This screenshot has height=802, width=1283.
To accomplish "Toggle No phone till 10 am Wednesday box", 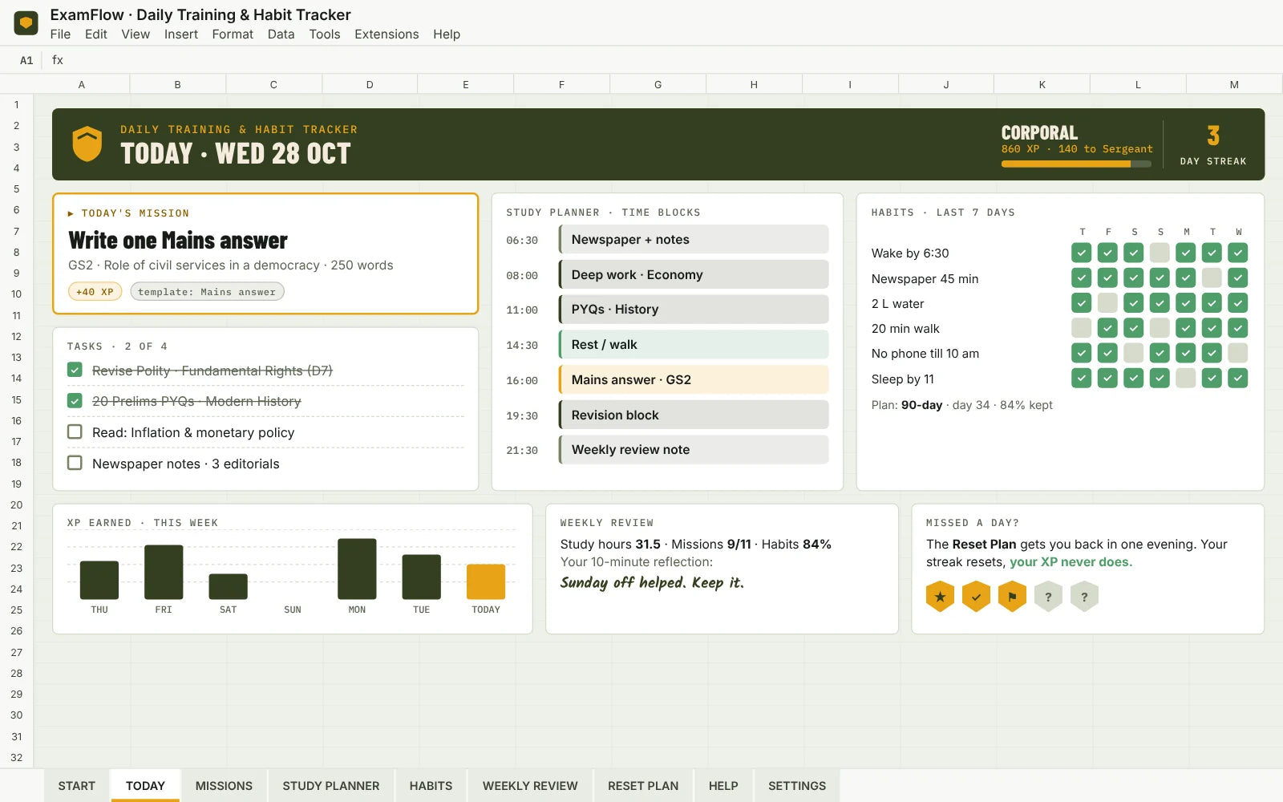I will [x=1238, y=353].
